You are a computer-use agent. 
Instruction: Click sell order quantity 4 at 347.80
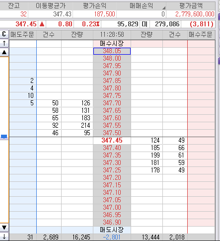[x=23, y=88]
